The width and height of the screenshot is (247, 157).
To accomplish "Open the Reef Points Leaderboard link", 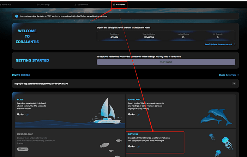I will 218,45.
